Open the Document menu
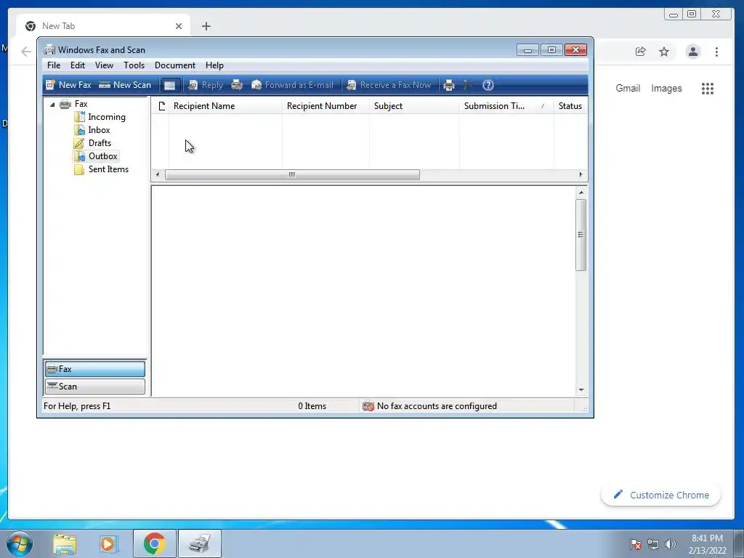The width and height of the screenshot is (744, 558). coord(175,65)
